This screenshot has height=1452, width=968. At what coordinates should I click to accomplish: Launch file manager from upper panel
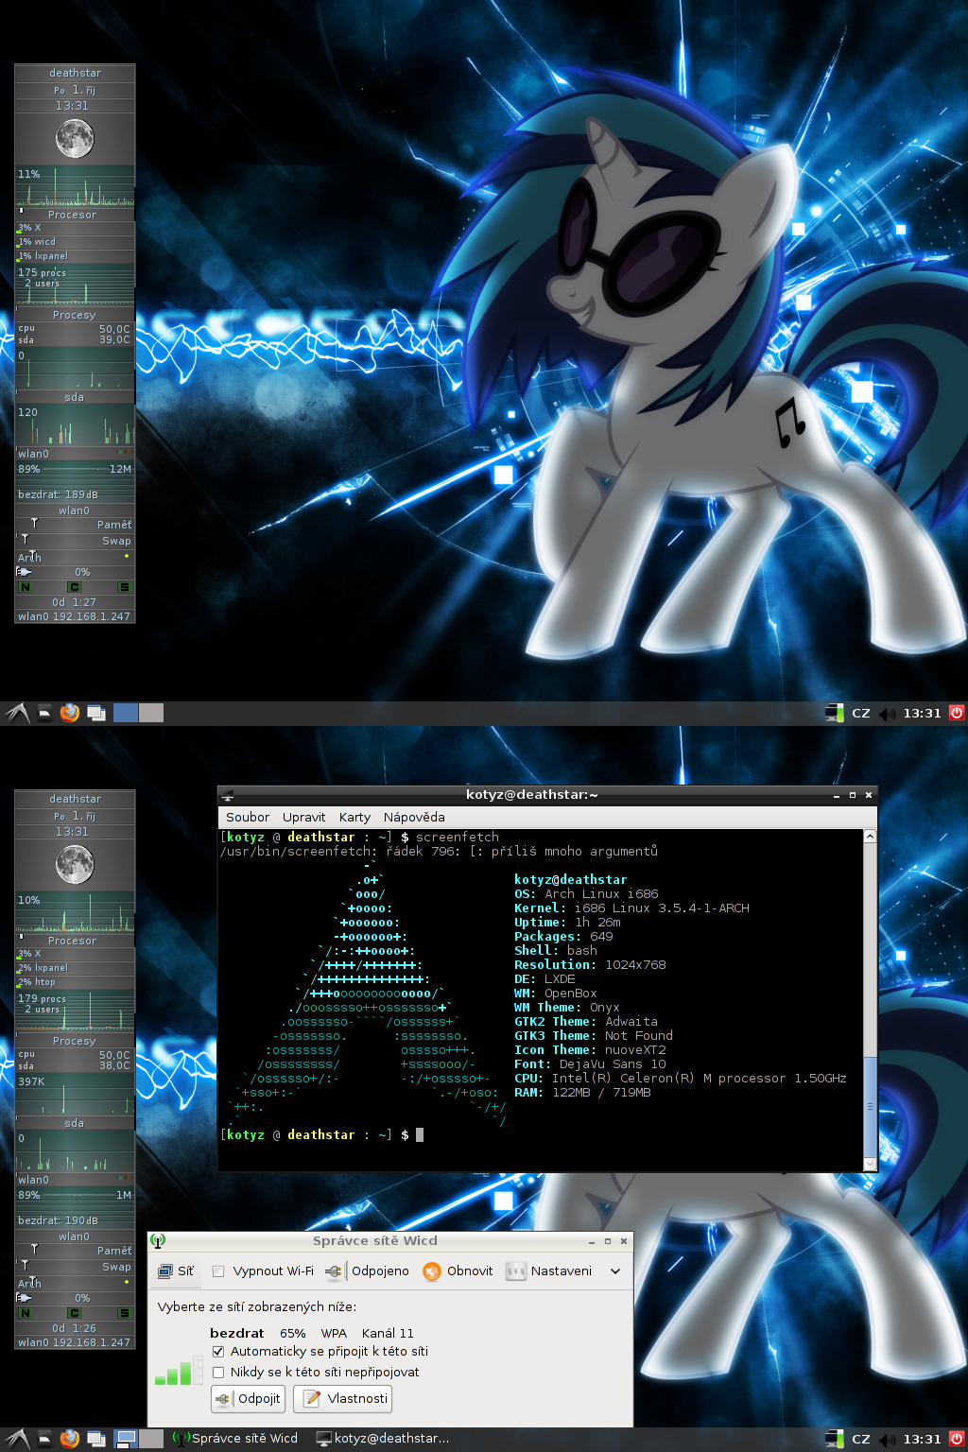(44, 713)
